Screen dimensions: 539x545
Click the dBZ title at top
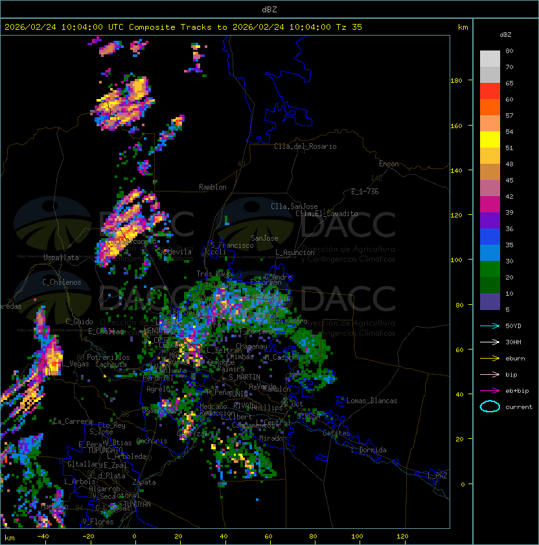pos(269,10)
